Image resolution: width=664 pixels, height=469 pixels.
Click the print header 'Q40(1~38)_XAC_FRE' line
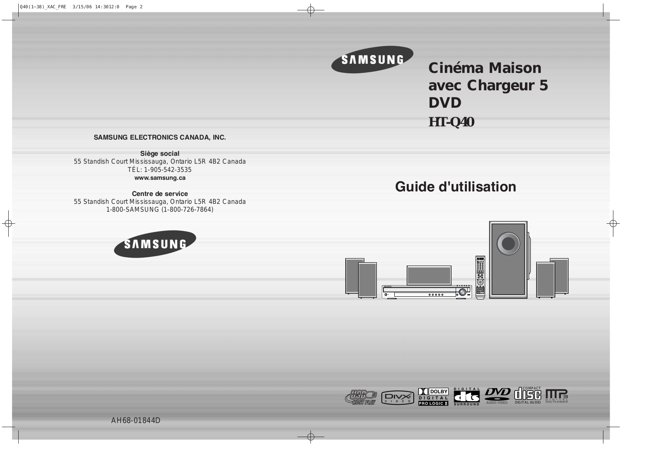pyautogui.click(x=81, y=7)
